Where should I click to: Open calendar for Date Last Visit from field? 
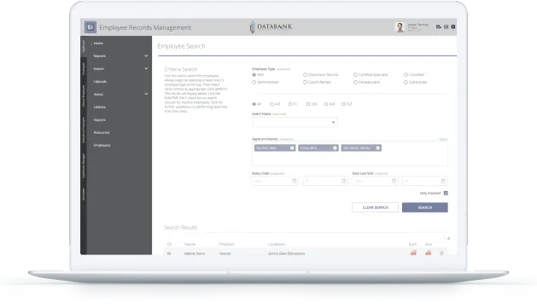[x=394, y=181]
